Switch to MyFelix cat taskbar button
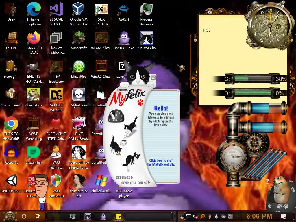The width and height of the screenshot is (296, 222). click(88, 216)
